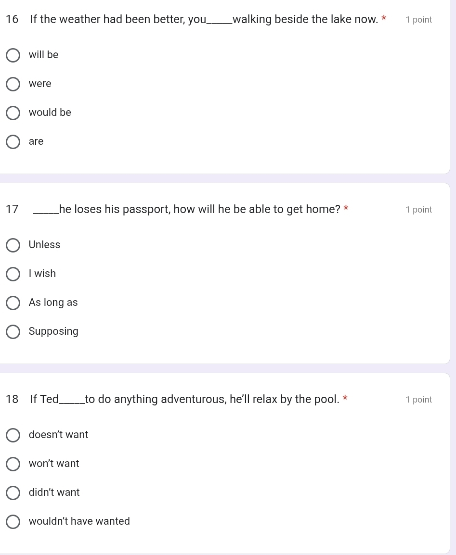Click the "1 point" label of question 16
Image resolution: width=456 pixels, height=555 pixels.
coord(418,20)
